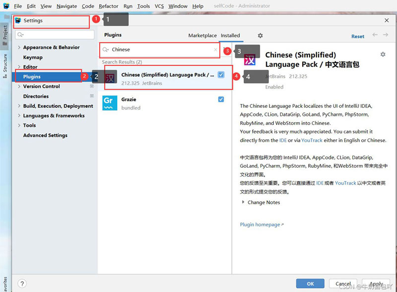Expand the Appearance & Behavior section
Image resolution: width=397 pixels, height=292 pixels.
[x=18, y=47]
